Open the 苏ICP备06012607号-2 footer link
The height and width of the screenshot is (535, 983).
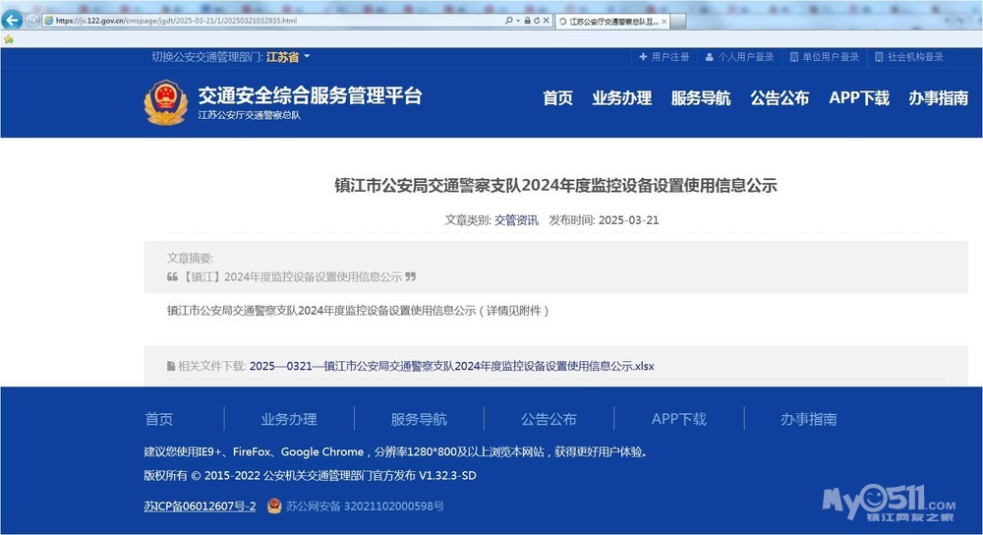click(200, 505)
